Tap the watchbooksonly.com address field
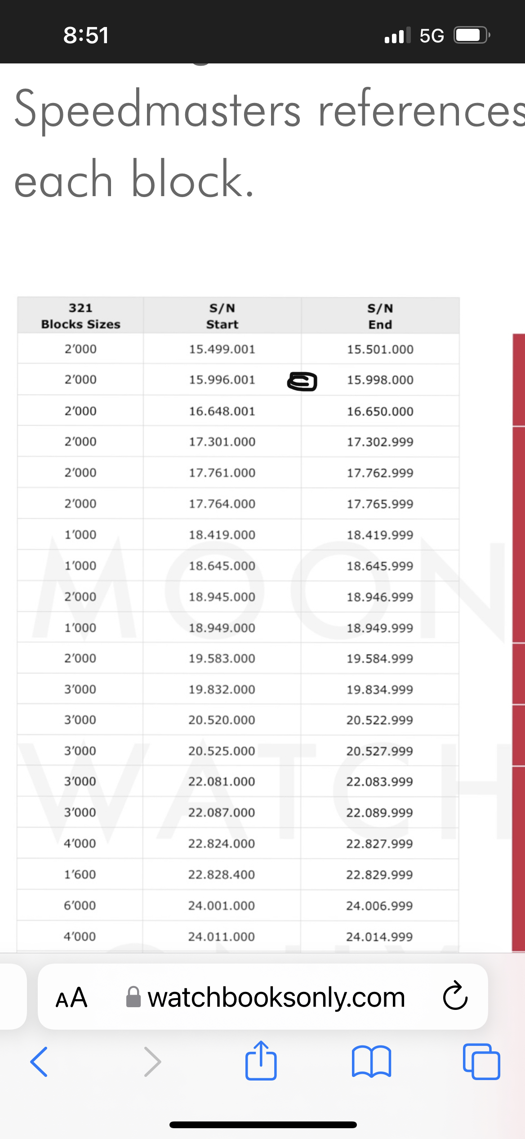 point(276,997)
